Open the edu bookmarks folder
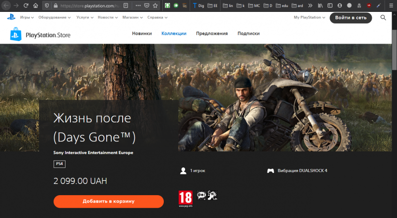Viewport: 397px width, 218px height. coord(283,5)
